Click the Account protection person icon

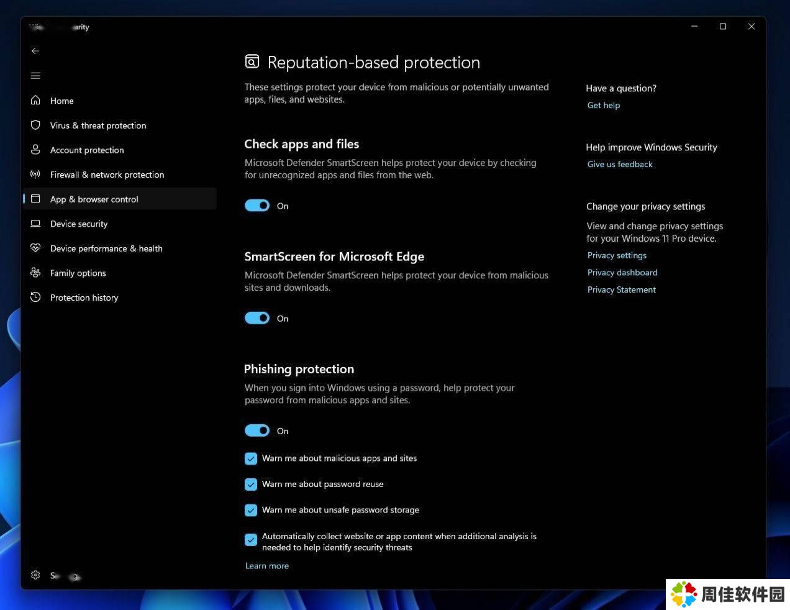(x=35, y=150)
